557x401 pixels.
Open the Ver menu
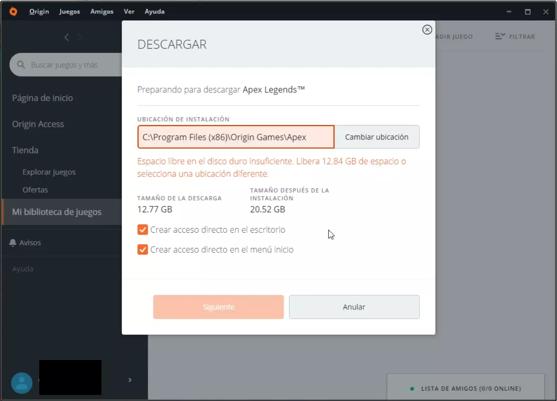tap(129, 12)
